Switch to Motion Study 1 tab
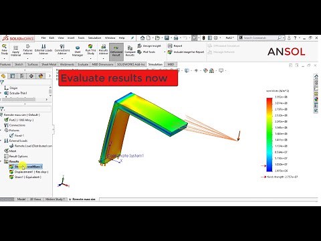321x241 pixels. coord(55,199)
